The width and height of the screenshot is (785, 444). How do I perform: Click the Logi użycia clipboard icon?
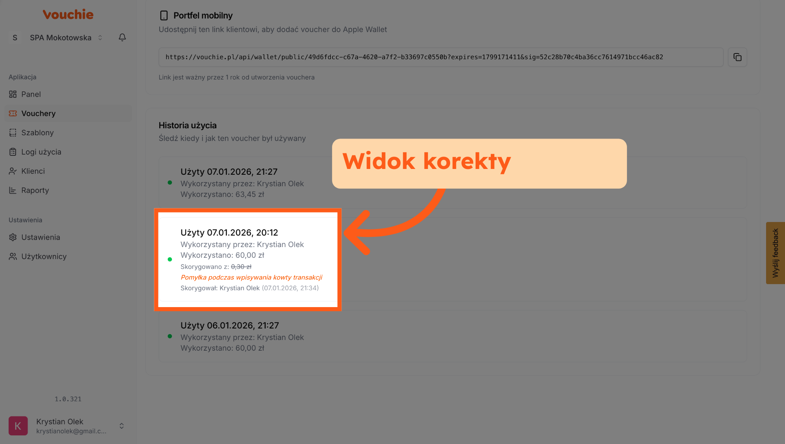pyautogui.click(x=13, y=152)
